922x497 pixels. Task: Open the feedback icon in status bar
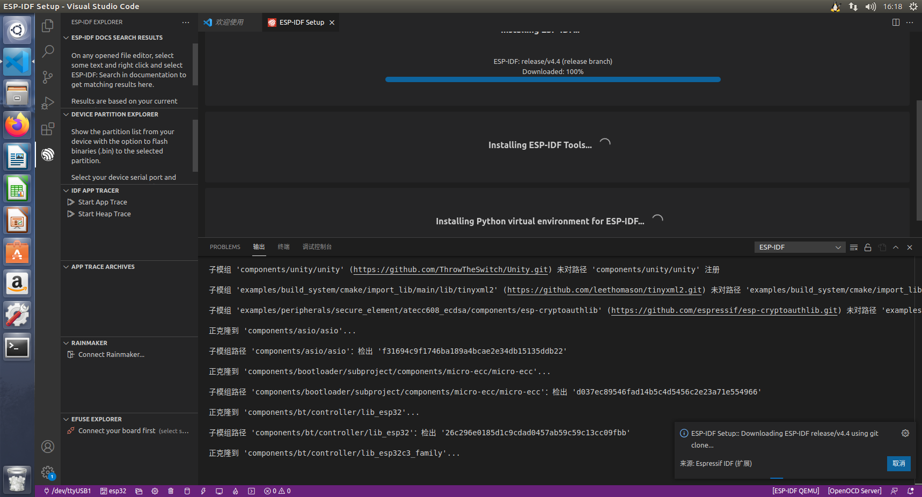point(894,491)
